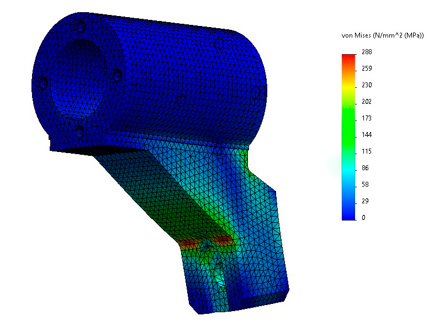Select the legend value 173
Image resolution: width=439 pixels, height=331 pixels.
coord(367,118)
